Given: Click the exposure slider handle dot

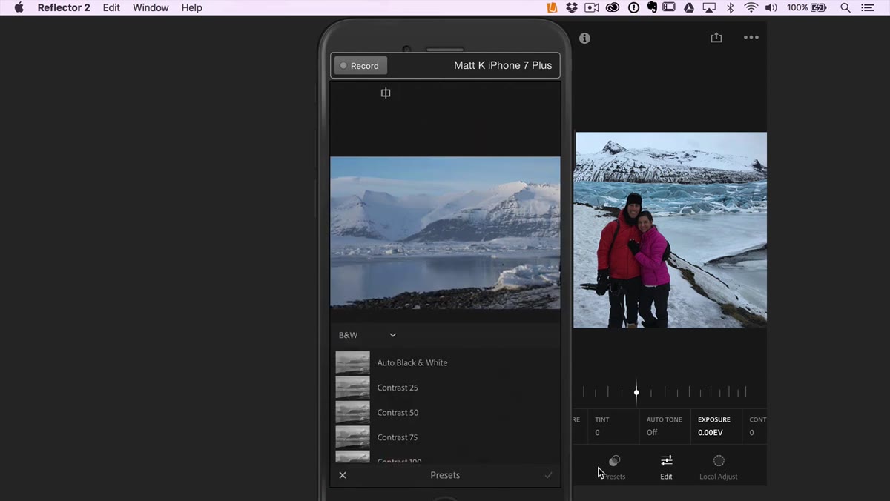Looking at the screenshot, I should (x=636, y=392).
